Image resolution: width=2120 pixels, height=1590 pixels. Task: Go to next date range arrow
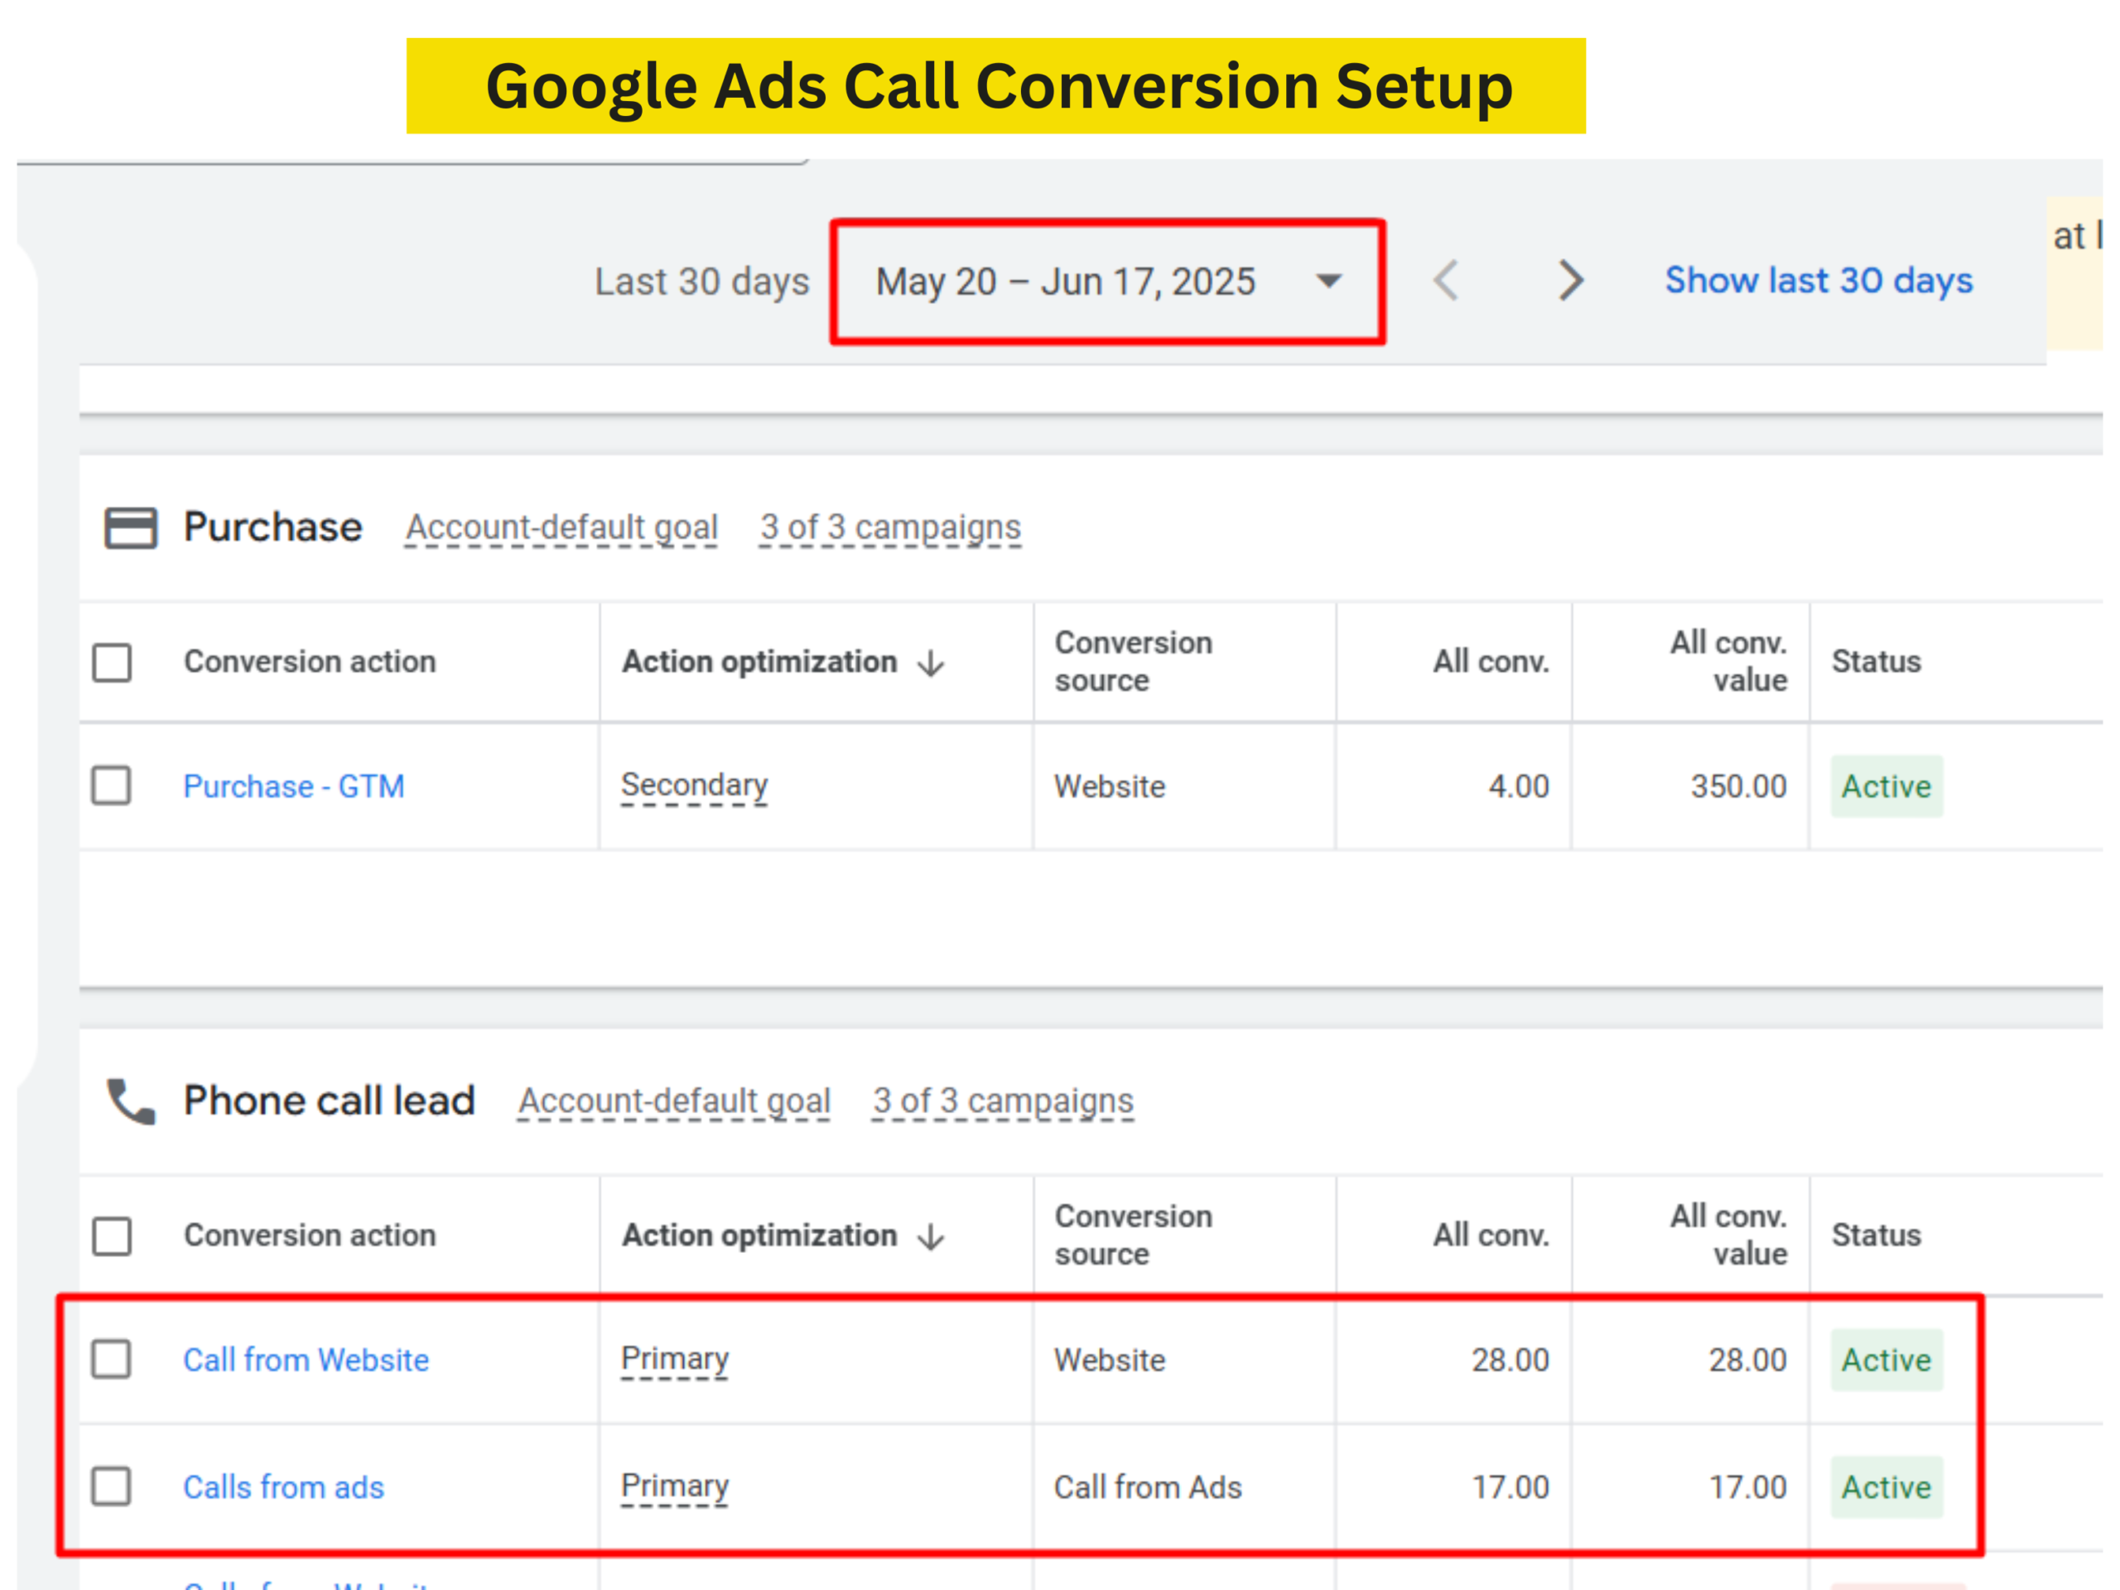click(x=1570, y=281)
